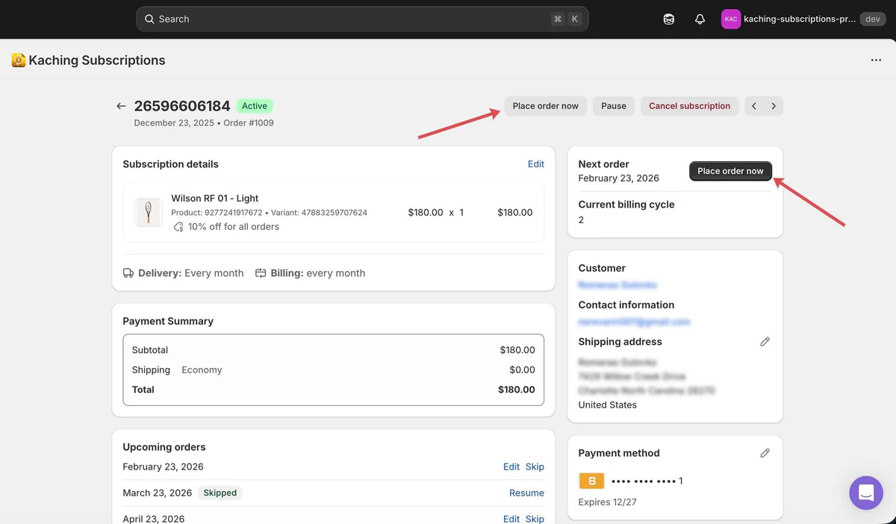Skip the April 23, 2026 upcoming order
The width and height of the screenshot is (896, 524).
(x=535, y=519)
